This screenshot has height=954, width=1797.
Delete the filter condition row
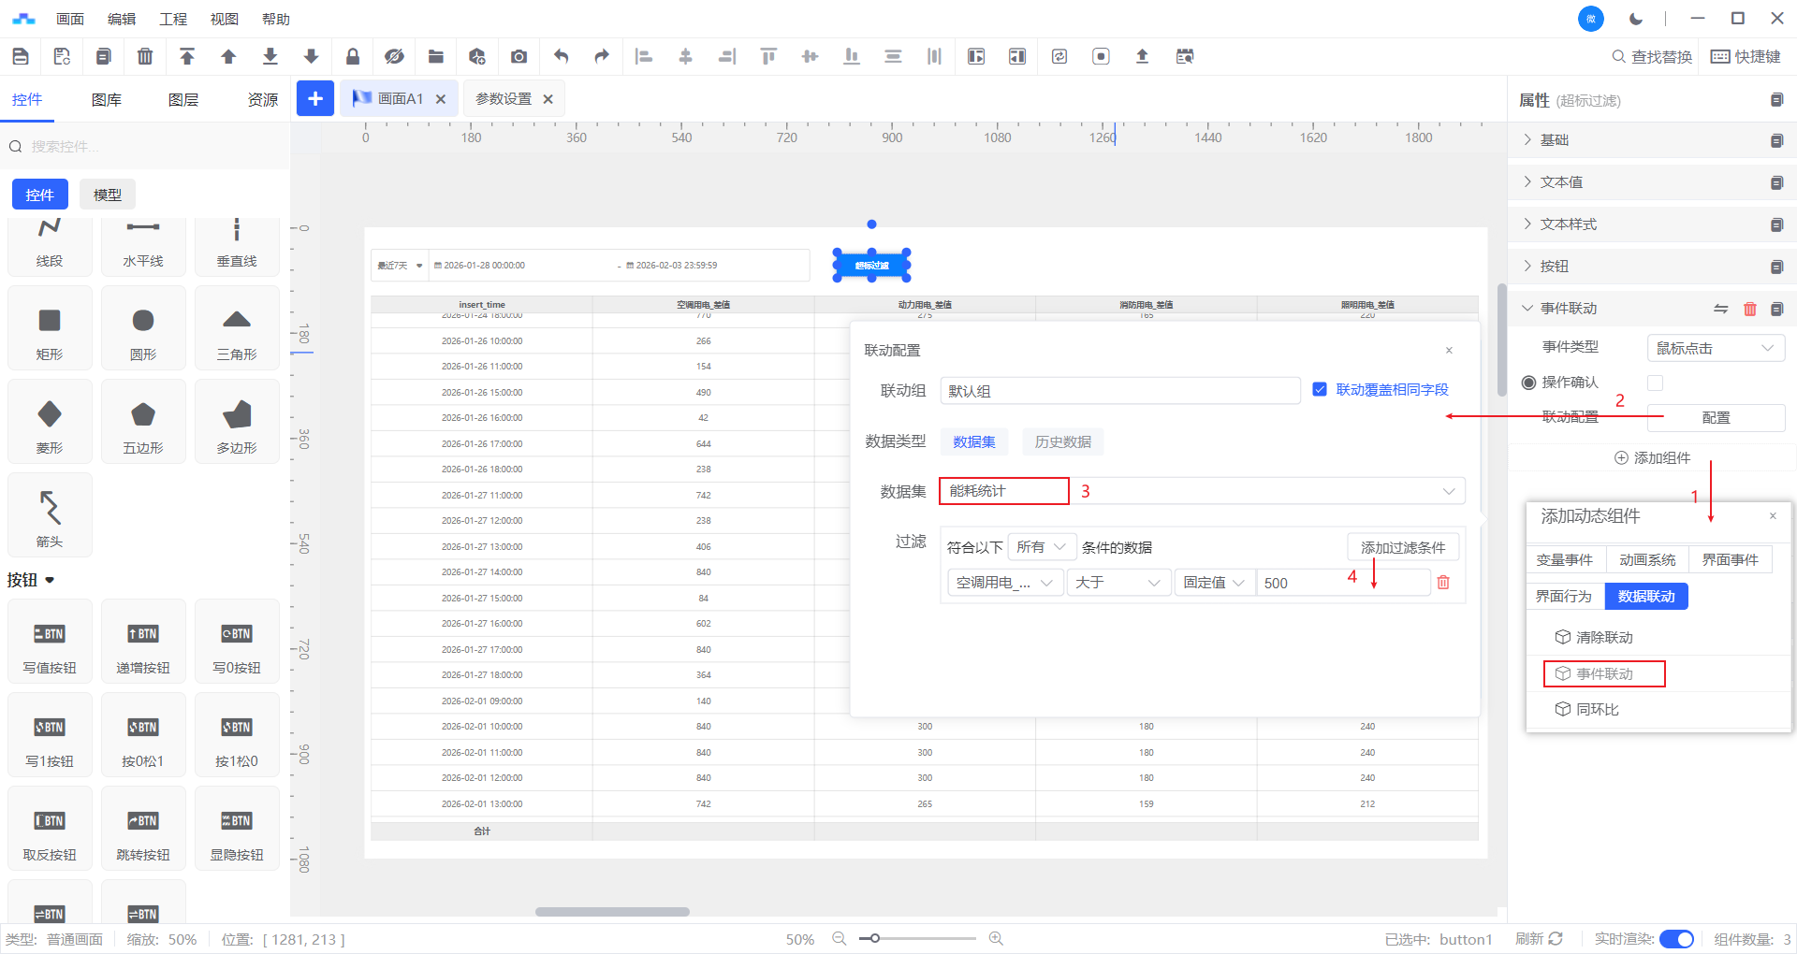[1443, 583]
